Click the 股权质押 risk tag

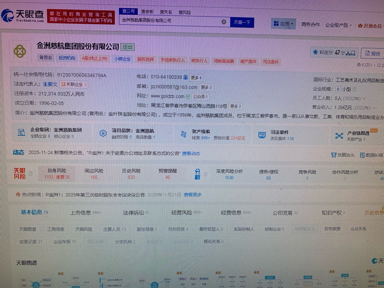[x=145, y=60]
